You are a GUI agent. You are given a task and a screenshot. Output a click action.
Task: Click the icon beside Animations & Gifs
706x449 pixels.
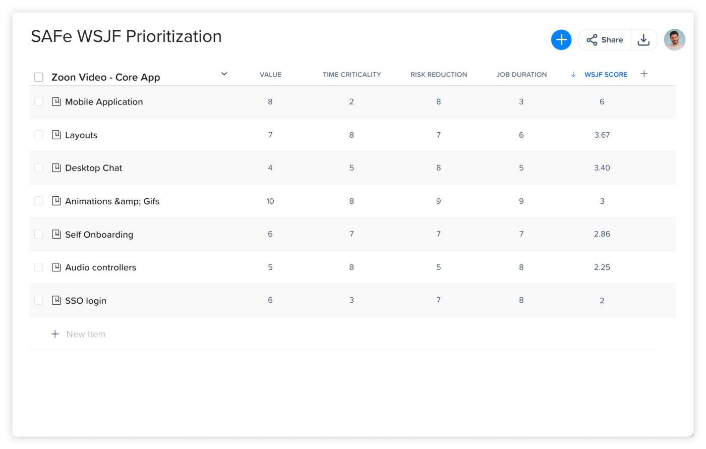(56, 201)
